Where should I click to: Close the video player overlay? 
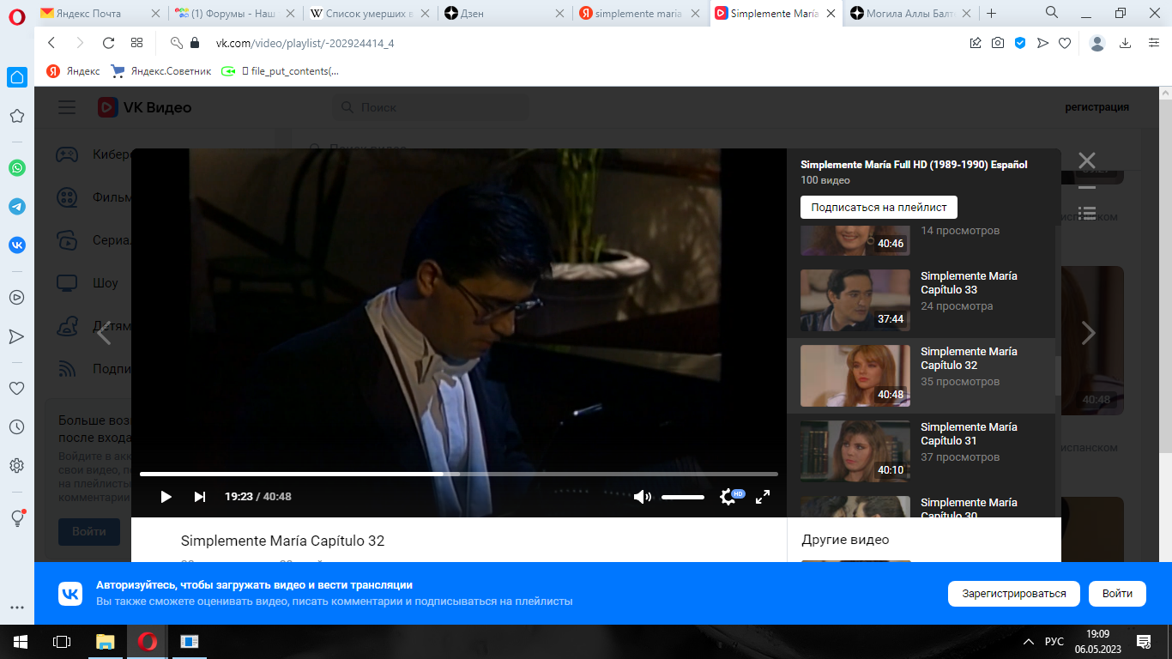[1087, 160]
